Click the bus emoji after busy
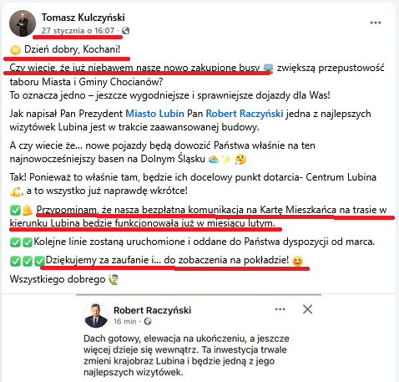The image size is (399, 382). point(268,68)
